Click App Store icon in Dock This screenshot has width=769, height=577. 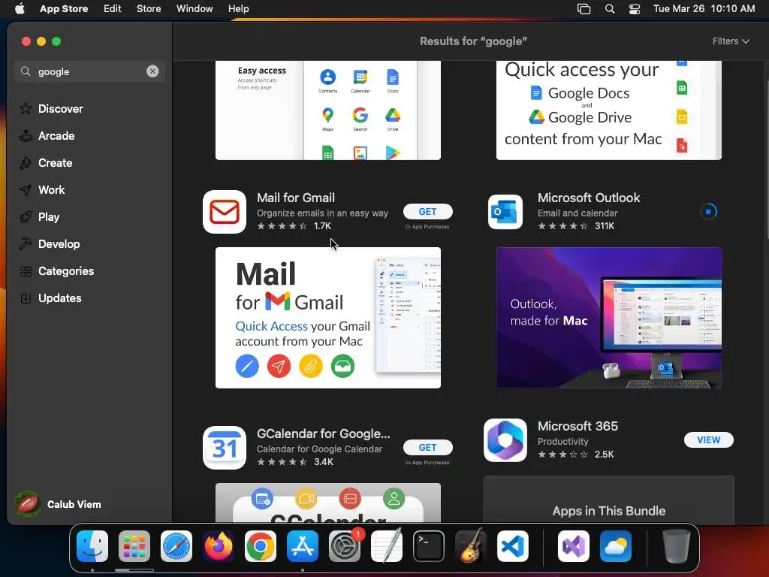[x=303, y=546]
